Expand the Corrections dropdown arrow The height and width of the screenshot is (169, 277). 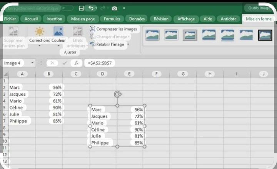(x=40, y=46)
